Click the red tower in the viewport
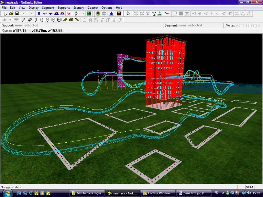The image size is (263, 197). 164,71
